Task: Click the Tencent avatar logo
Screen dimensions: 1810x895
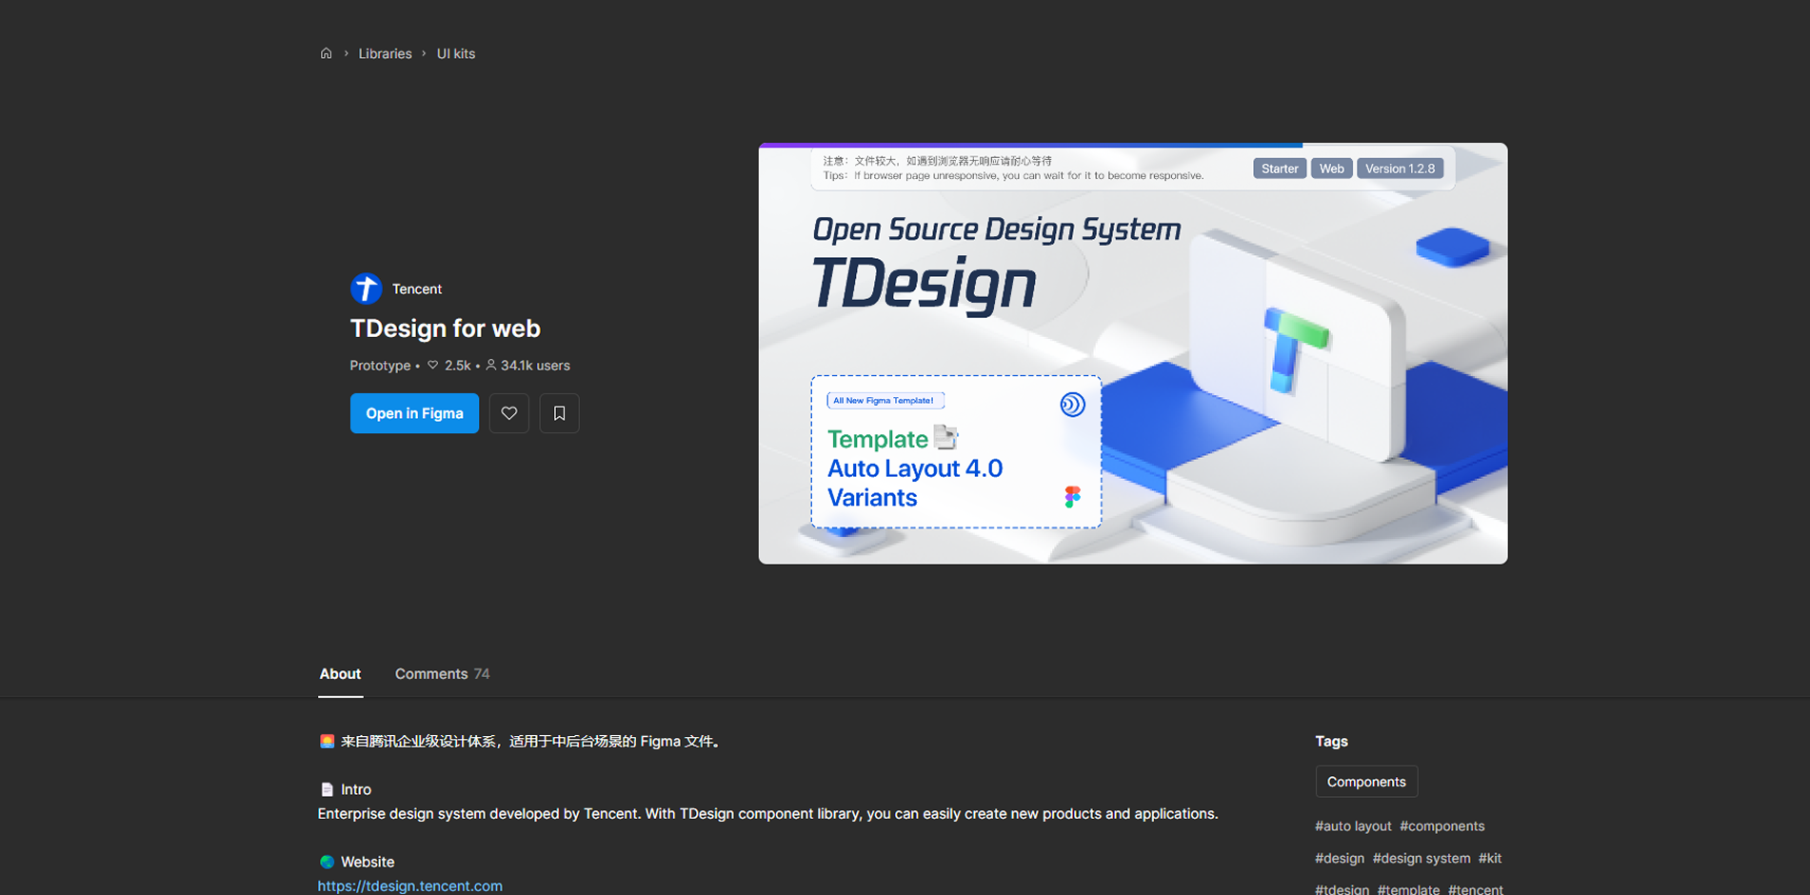Action: pos(366,288)
